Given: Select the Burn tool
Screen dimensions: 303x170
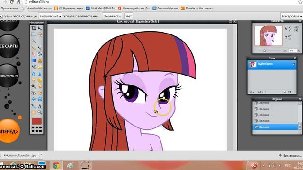Looking at the screenshot, I should pos(40,86).
